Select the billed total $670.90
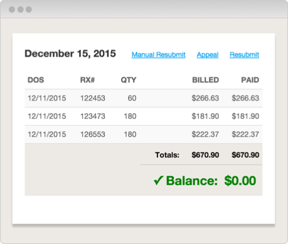This screenshot has width=288, height=244. point(205,155)
